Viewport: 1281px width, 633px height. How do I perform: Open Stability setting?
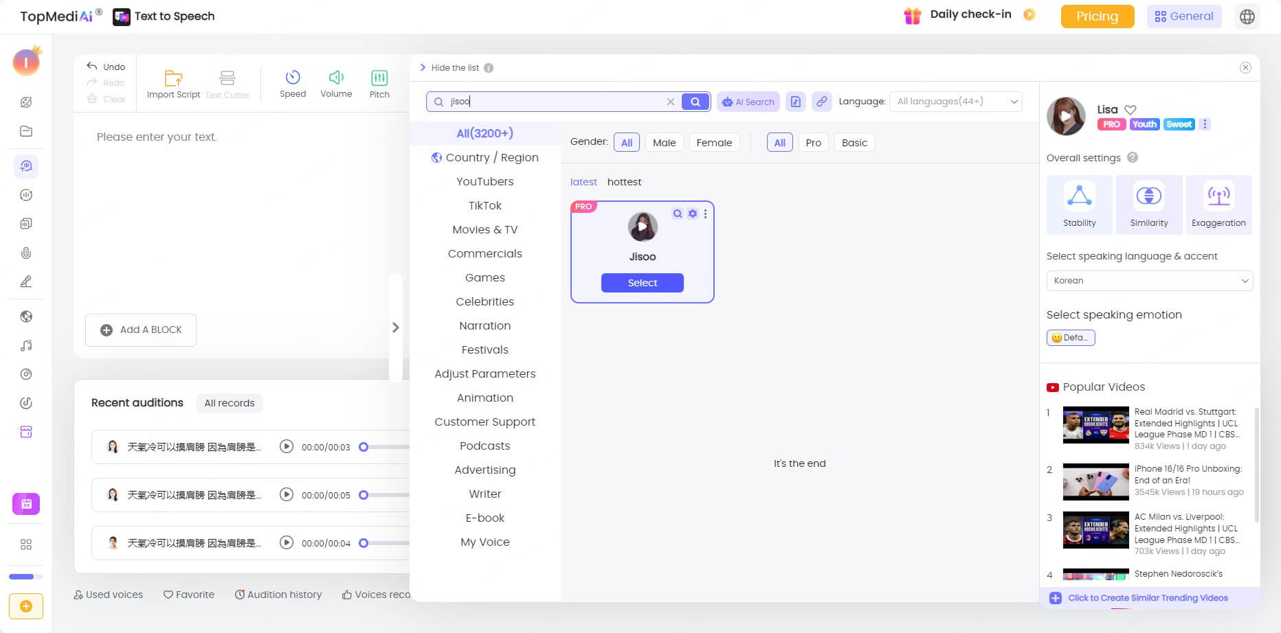tap(1079, 204)
